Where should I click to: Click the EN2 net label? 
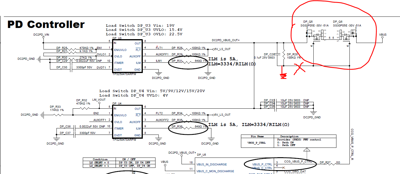pos(96,113)
